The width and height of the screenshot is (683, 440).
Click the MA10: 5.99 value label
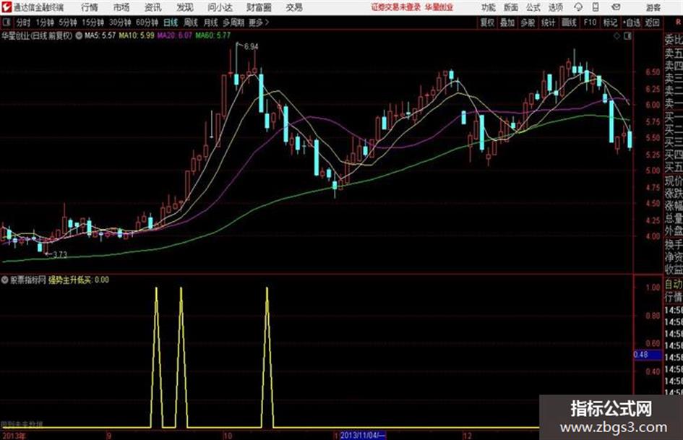(137, 35)
